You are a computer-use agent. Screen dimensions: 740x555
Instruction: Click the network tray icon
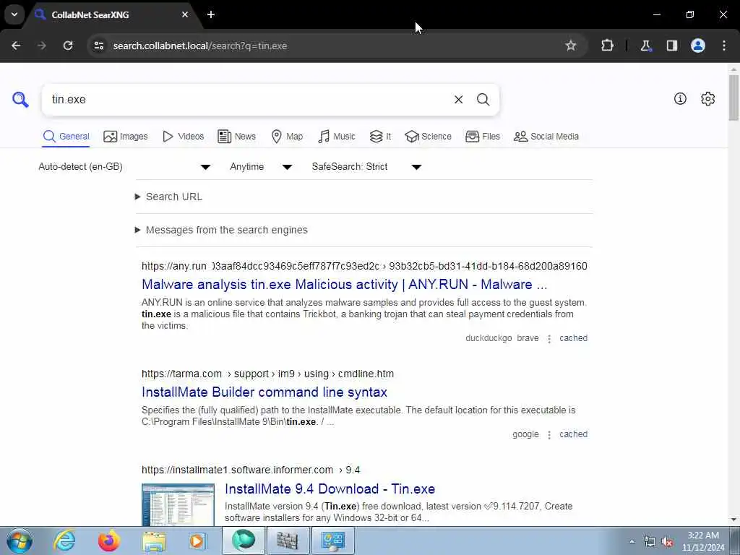coord(650,542)
